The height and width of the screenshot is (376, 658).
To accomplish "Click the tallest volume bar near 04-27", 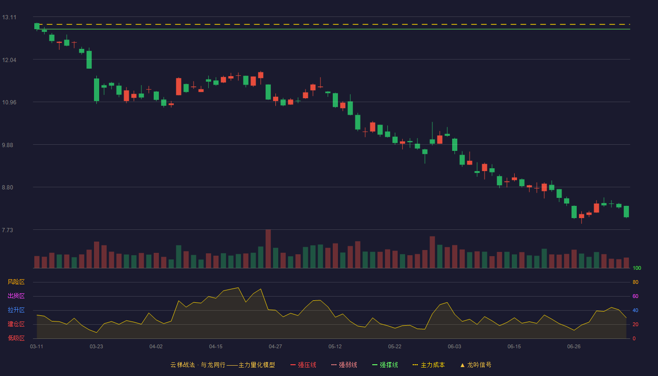I will pos(268,249).
